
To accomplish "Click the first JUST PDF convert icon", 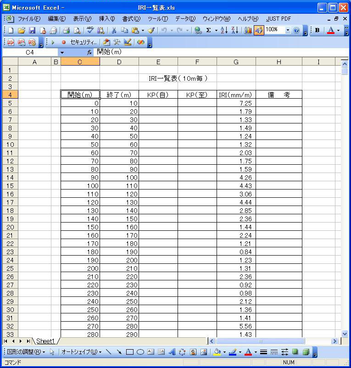I will (11, 42).
